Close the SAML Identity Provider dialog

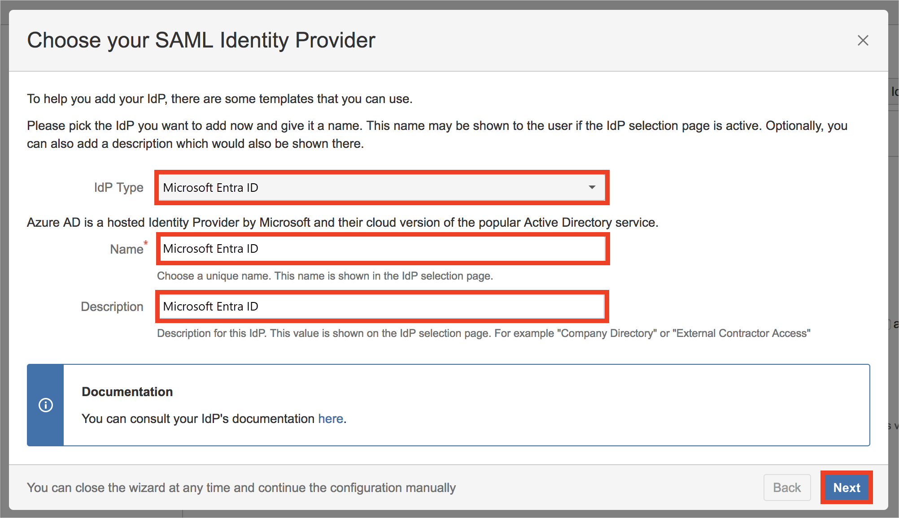click(863, 40)
